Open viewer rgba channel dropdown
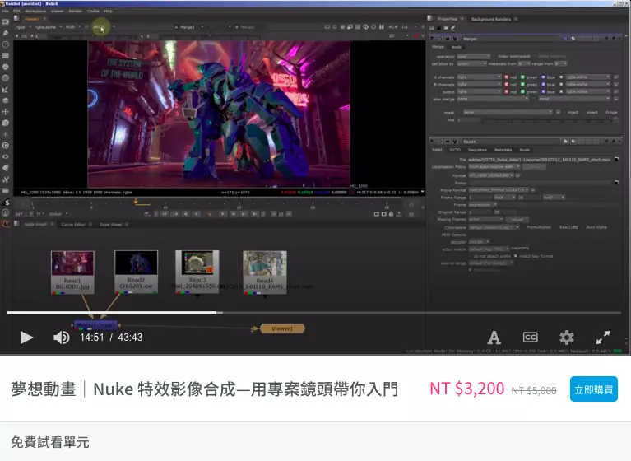The image size is (631, 461). (23, 27)
